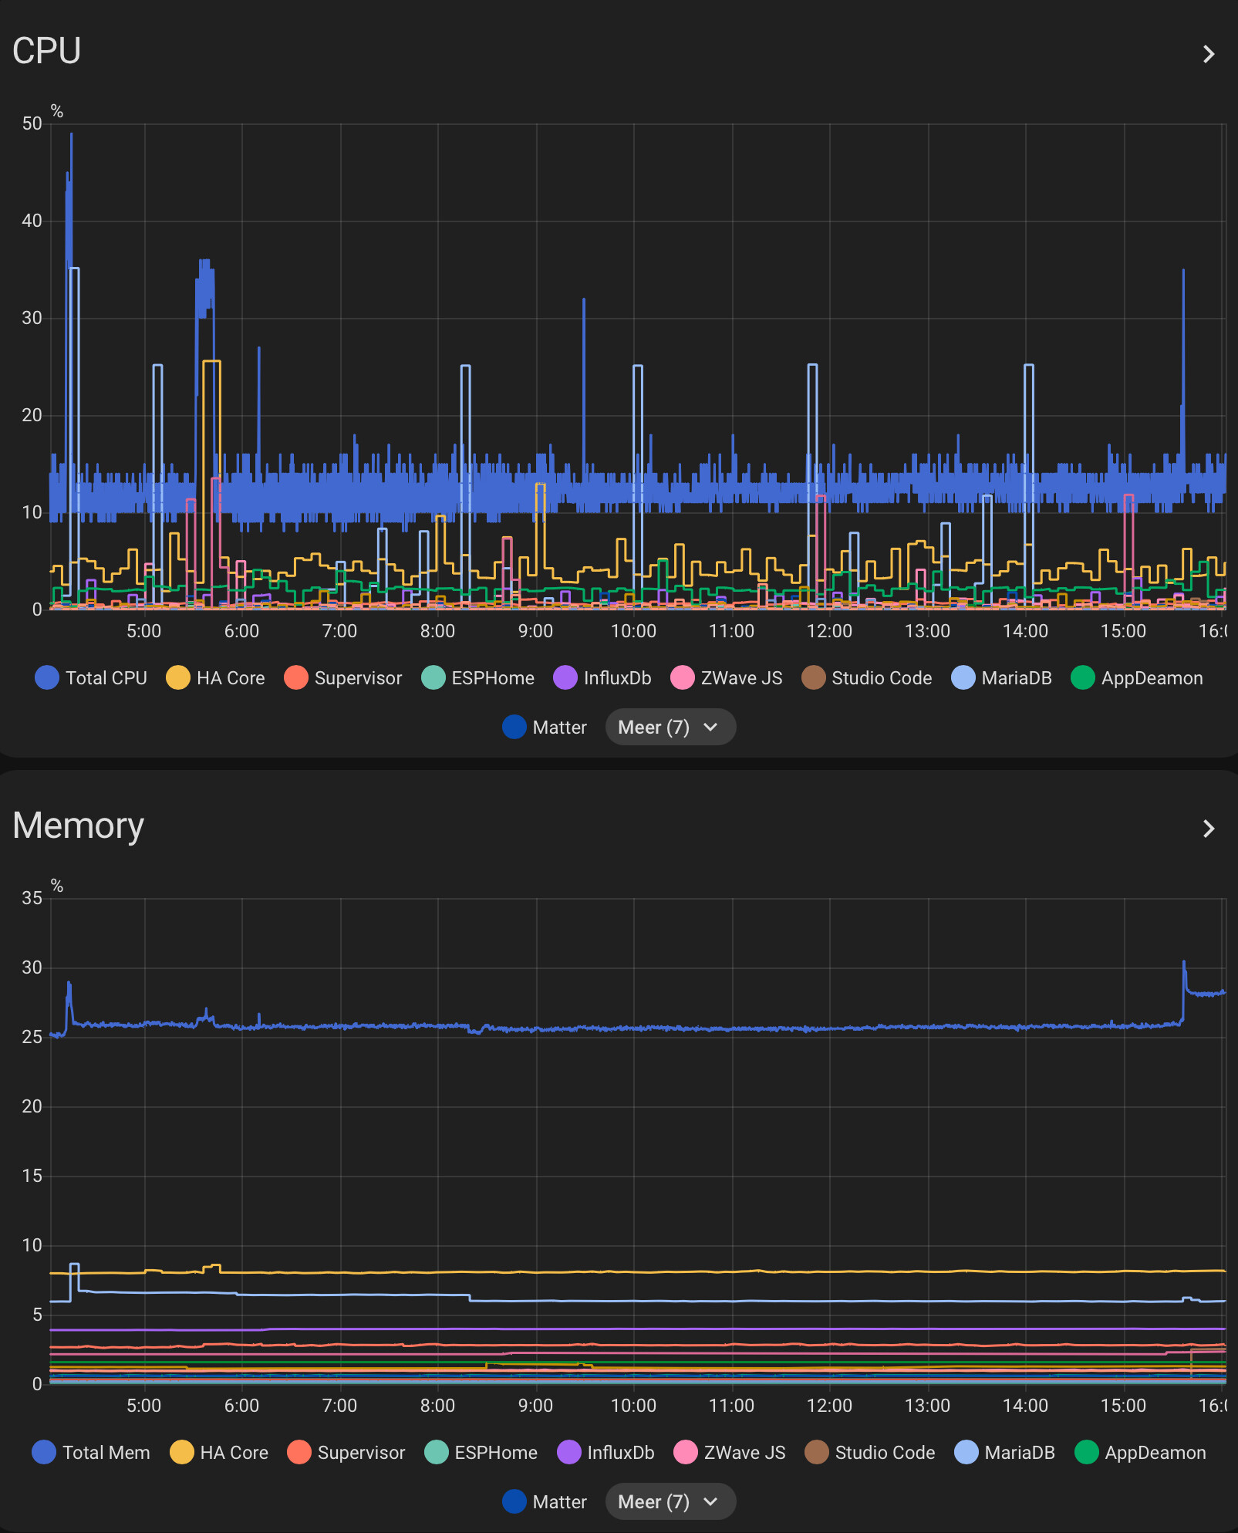Click the ESPHome teal dot in CPU legend
This screenshot has width=1238, height=1533.
(x=433, y=677)
